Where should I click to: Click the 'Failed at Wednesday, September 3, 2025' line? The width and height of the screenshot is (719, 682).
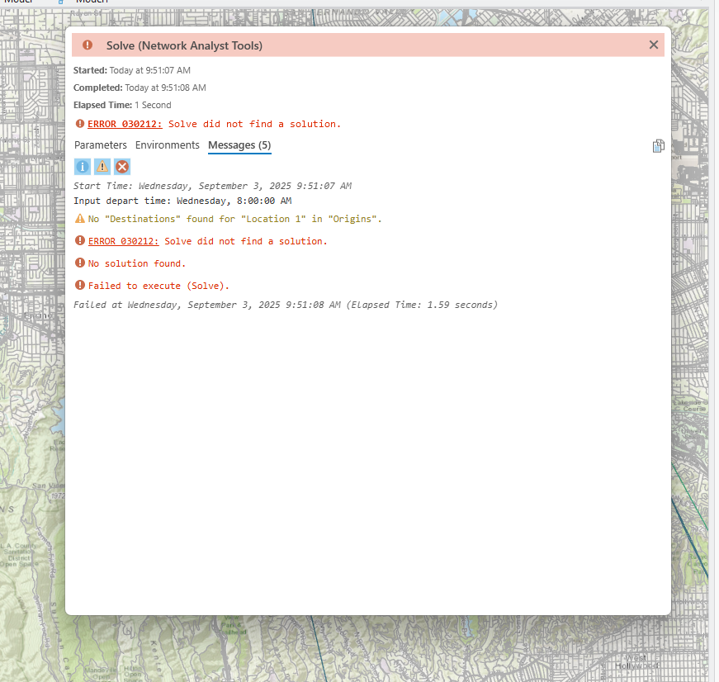[286, 305]
